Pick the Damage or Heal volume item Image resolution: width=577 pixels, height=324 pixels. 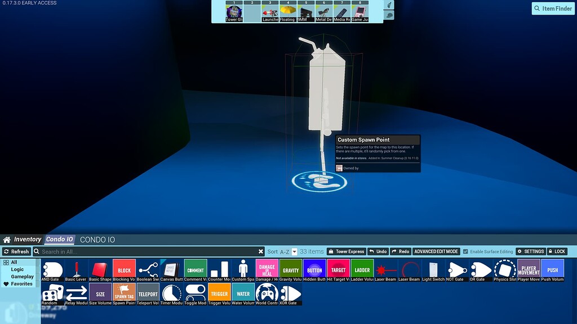[x=267, y=270]
